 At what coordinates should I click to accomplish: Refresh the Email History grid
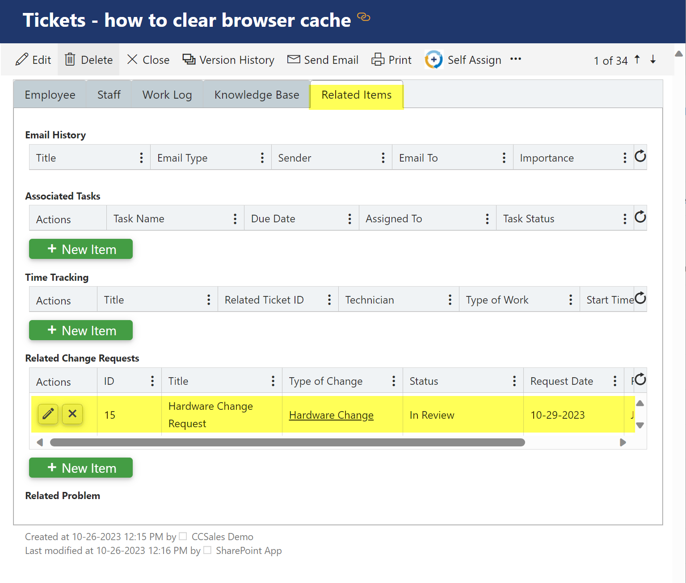coord(640,156)
